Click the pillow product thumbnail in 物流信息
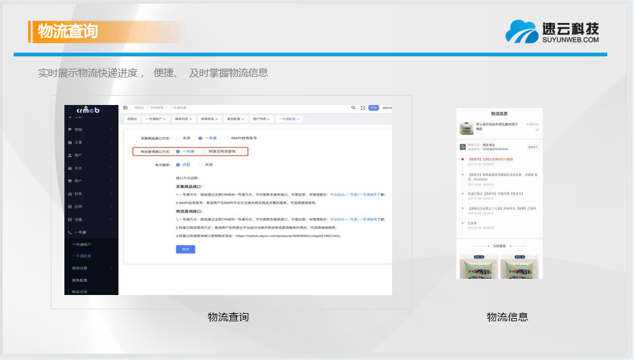This screenshot has width=634, height=360. (x=466, y=128)
